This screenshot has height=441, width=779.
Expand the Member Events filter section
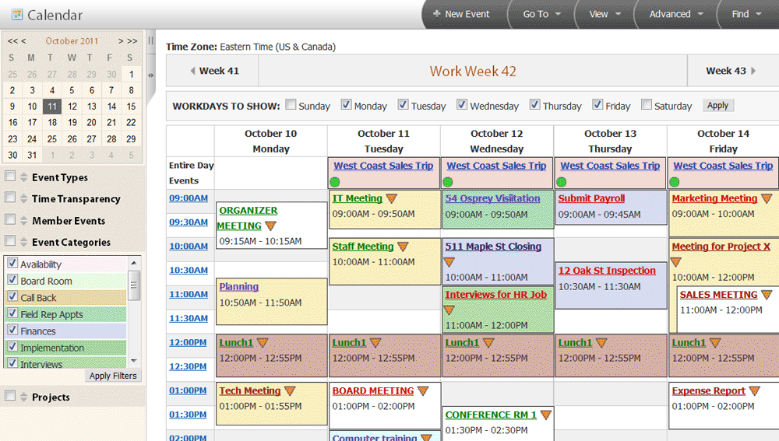click(x=23, y=220)
